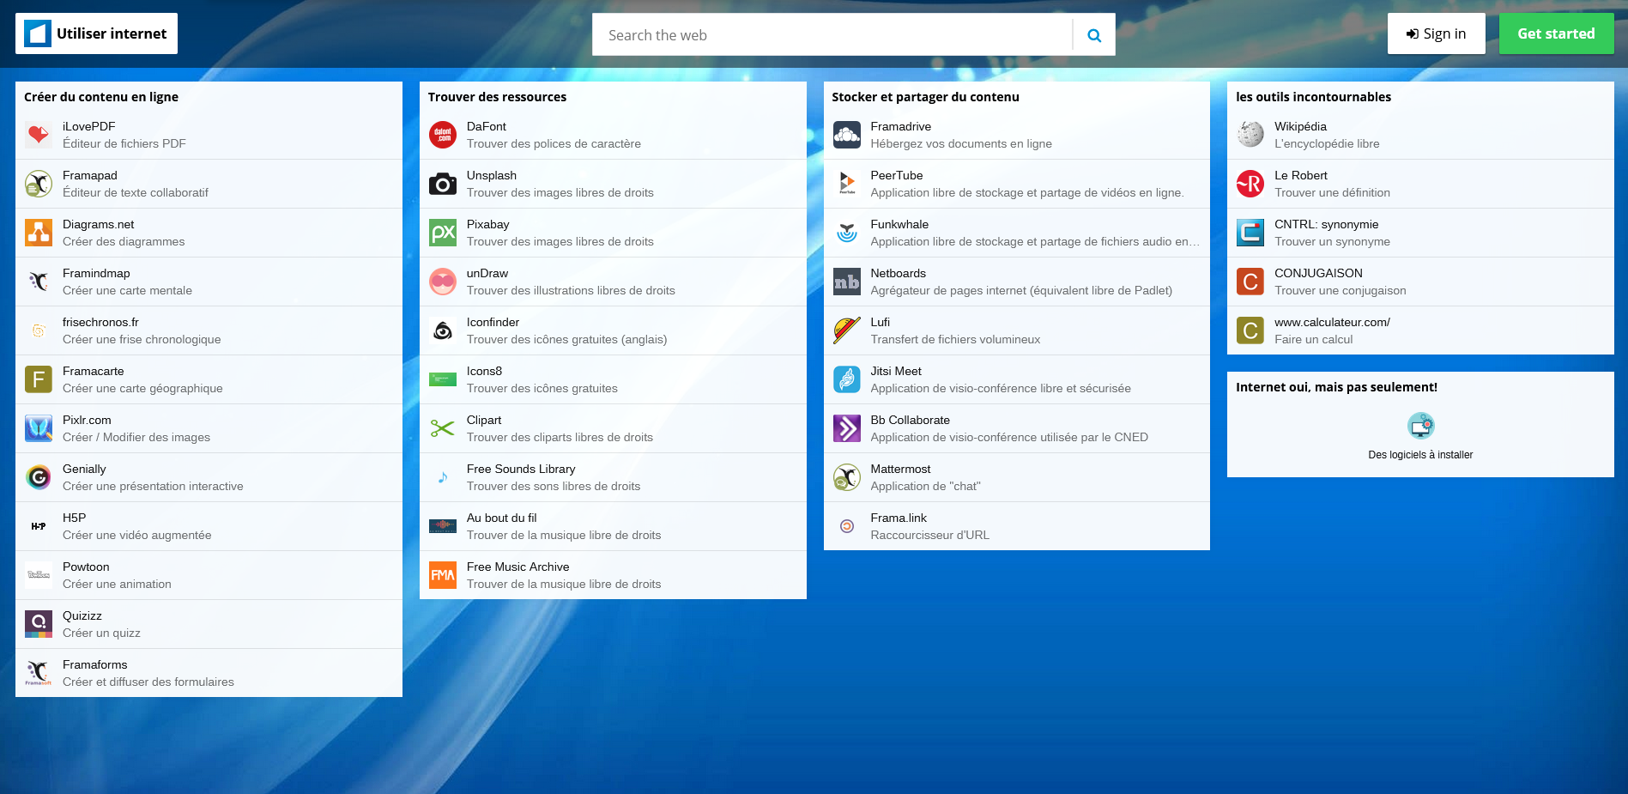
Task: Click the Free Music Archive FMA icon
Action: pyautogui.click(x=443, y=575)
